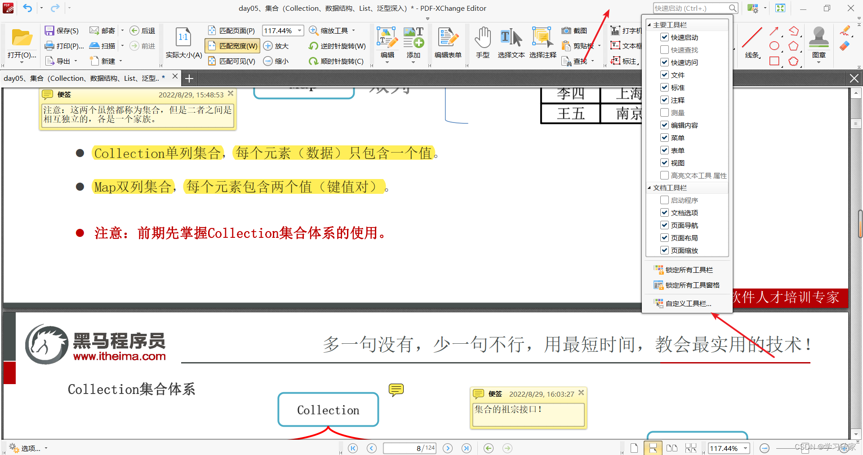Select 匹配可见(V) fit visible
The width and height of the screenshot is (863, 455).
coord(232,61)
